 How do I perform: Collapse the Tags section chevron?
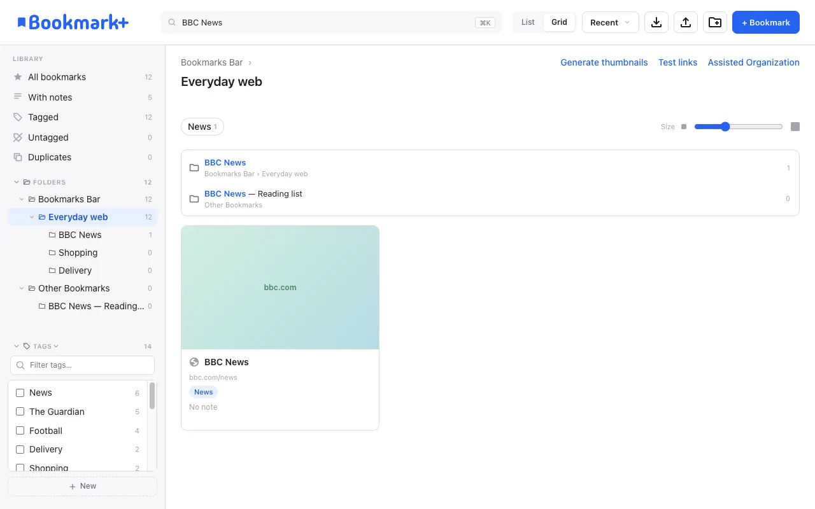tap(17, 346)
